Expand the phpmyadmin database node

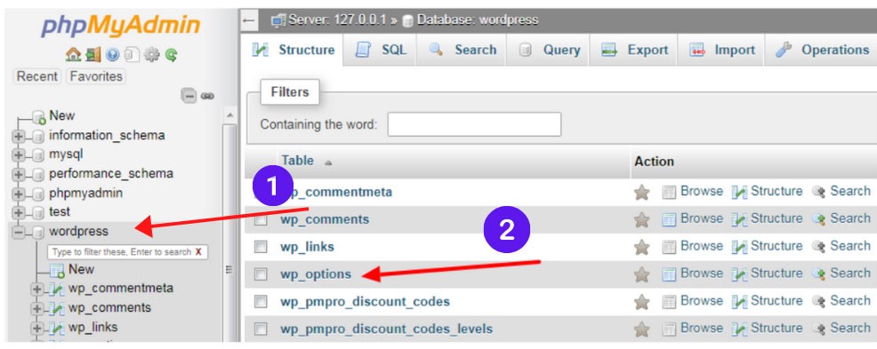[x=19, y=194]
